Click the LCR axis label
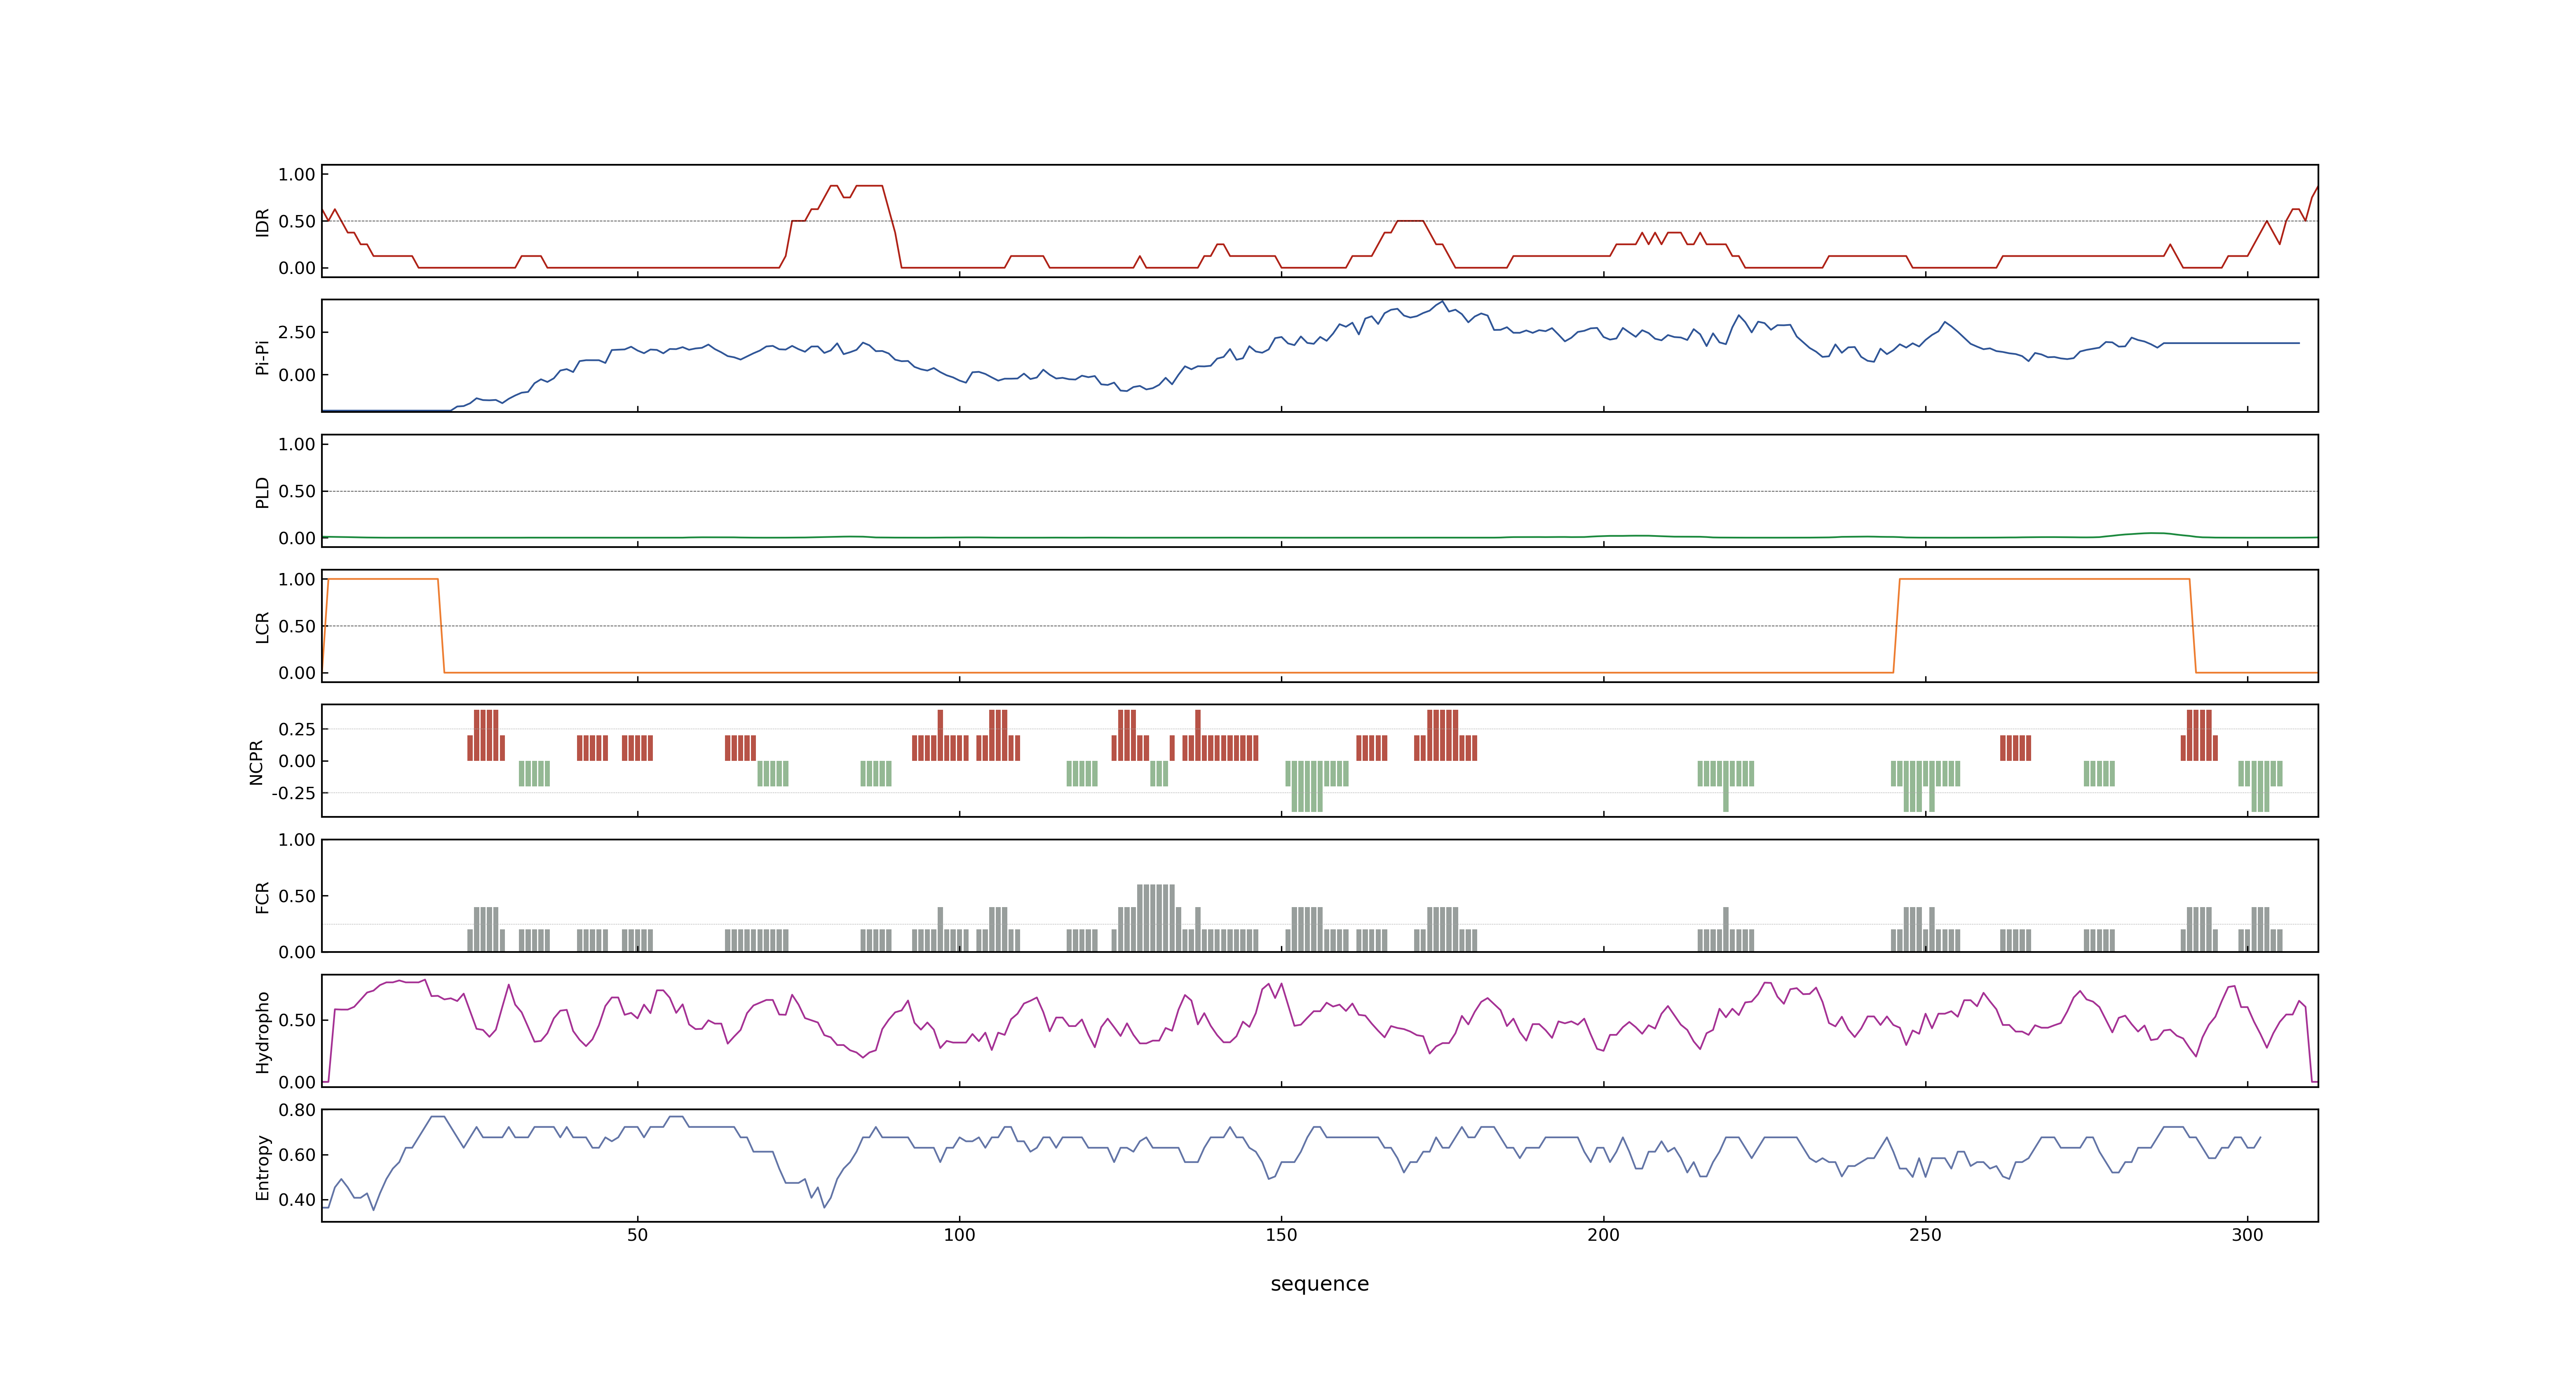2576x1373 pixels. tap(262, 627)
